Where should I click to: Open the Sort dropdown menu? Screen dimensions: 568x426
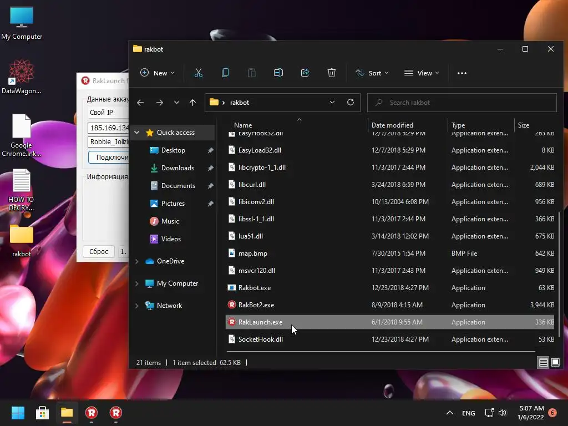[x=372, y=73]
